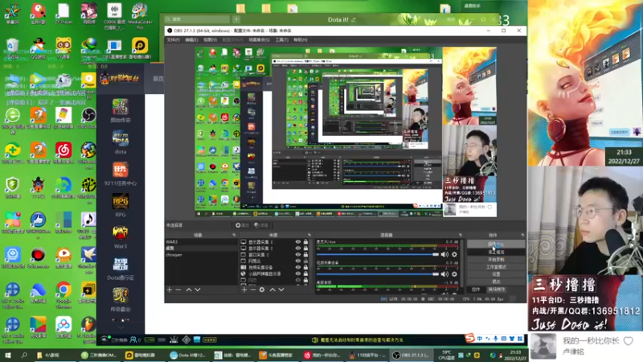Screen dimensions: 643x362
Task: Click 开始录制 button in OBS controls
Action: 496,259
